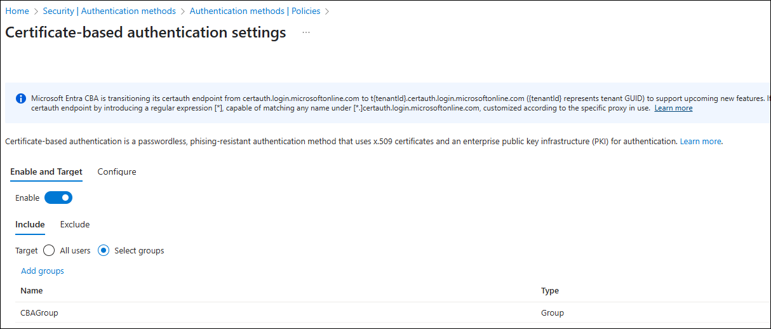Viewport: 771px width, 329px height.
Task: Click the info icon in the CBA banner
Action: [20, 99]
